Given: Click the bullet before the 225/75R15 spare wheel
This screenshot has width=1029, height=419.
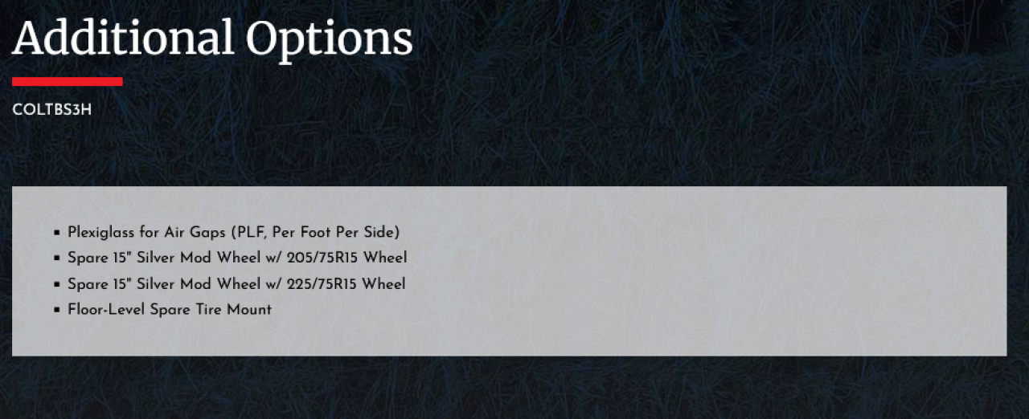Looking at the screenshot, I should click(x=58, y=284).
